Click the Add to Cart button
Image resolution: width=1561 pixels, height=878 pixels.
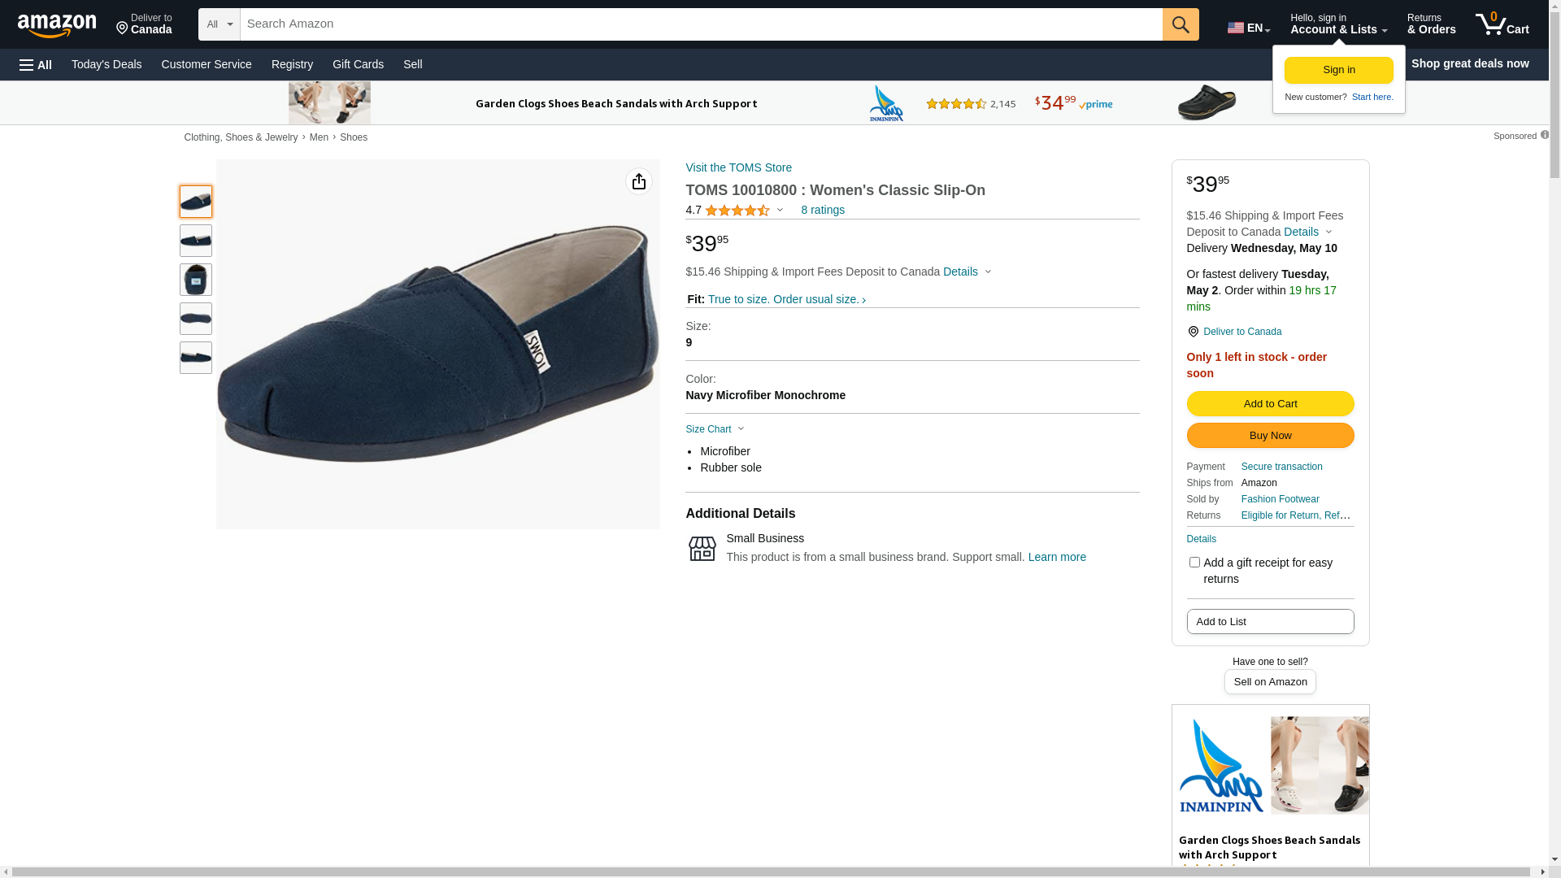point(1269,404)
